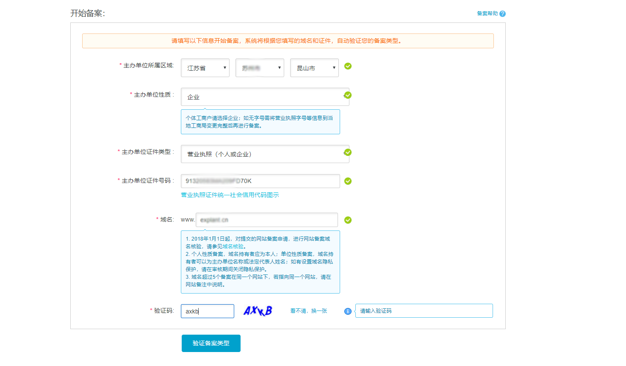The width and height of the screenshot is (626, 366).
Task: Click the AXKB captcha image
Action: click(x=258, y=311)
